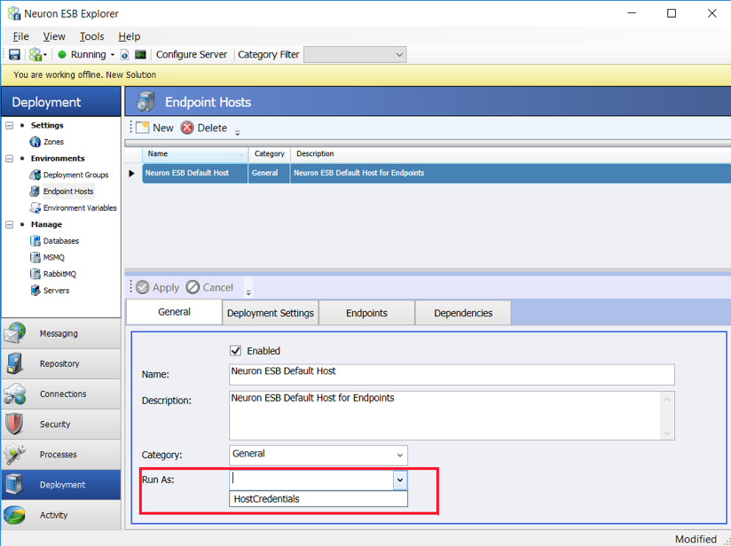Viewport: 731px width, 546px height.
Task: Click the Run As dropdown arrow
Action: 400,480
